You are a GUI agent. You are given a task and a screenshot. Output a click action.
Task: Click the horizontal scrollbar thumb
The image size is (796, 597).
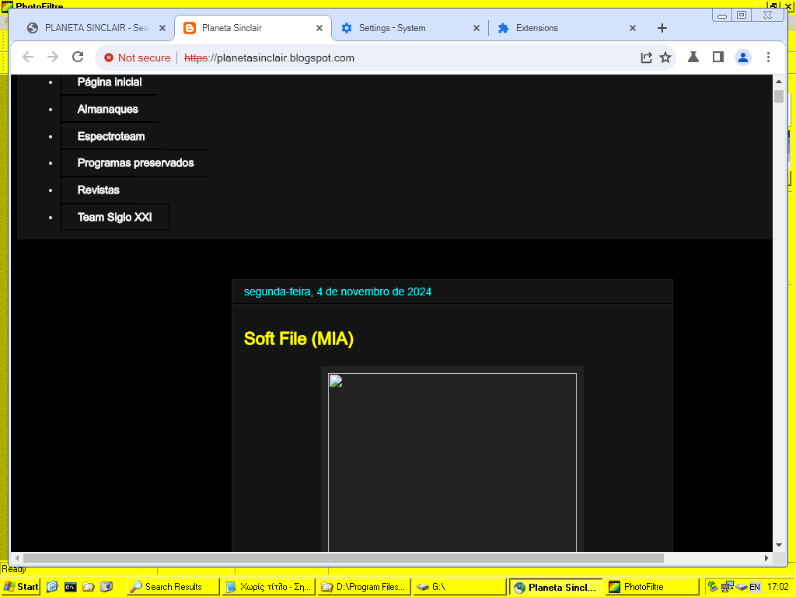pos(343,558)
